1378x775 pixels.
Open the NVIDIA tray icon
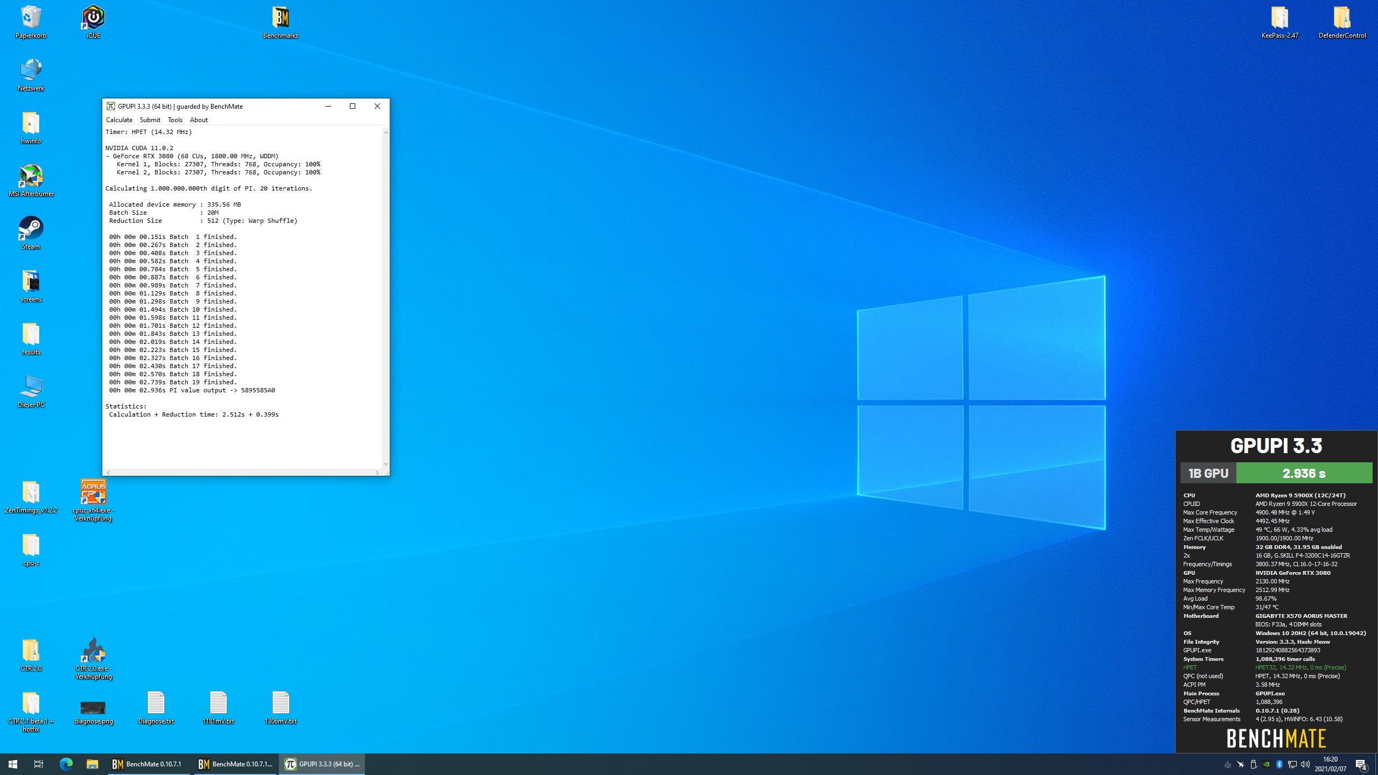tap(1267, 764)
